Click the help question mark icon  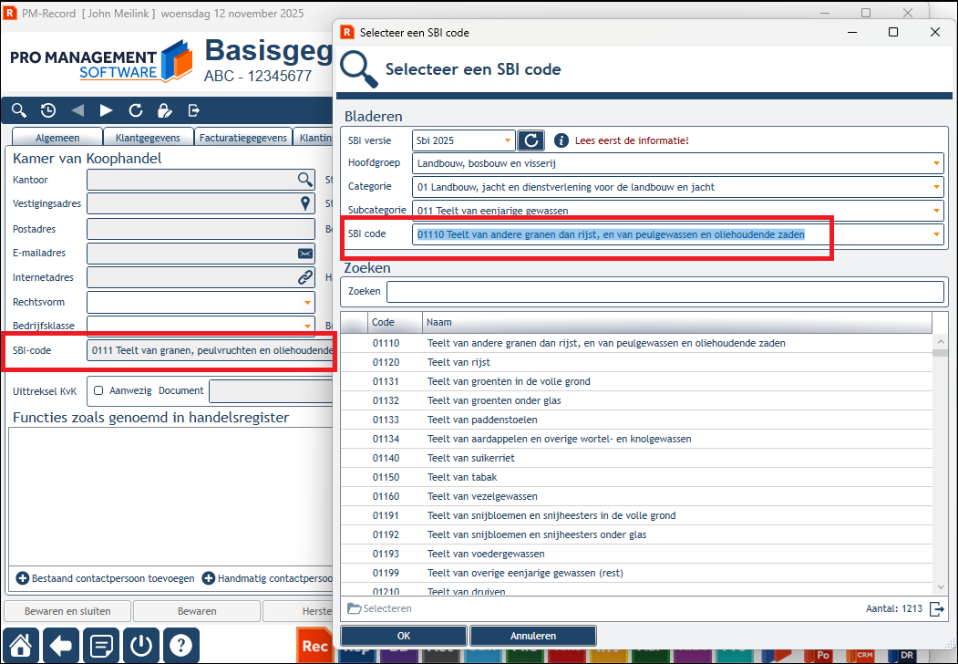180,645
